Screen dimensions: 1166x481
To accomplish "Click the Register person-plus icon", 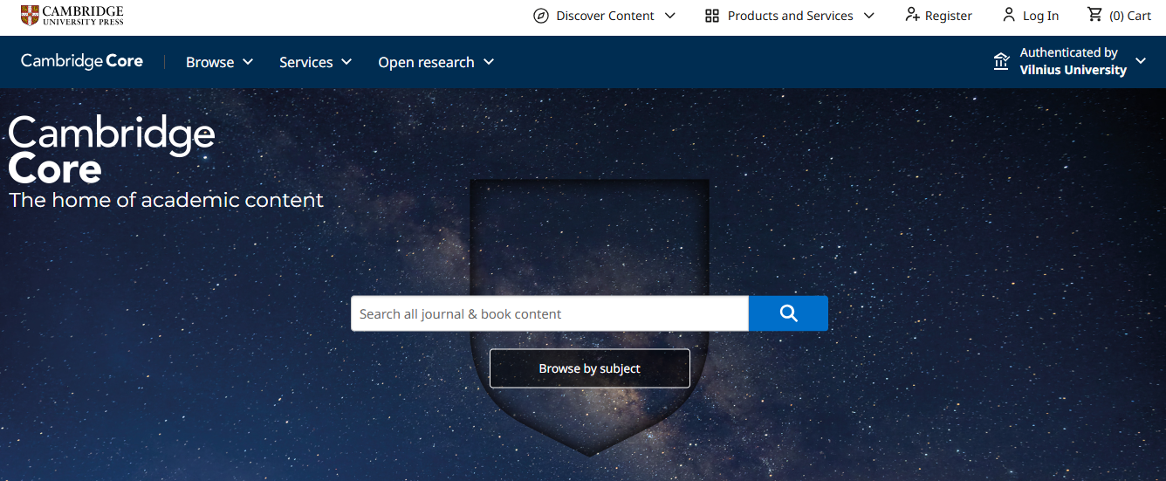I will (912, 15).
